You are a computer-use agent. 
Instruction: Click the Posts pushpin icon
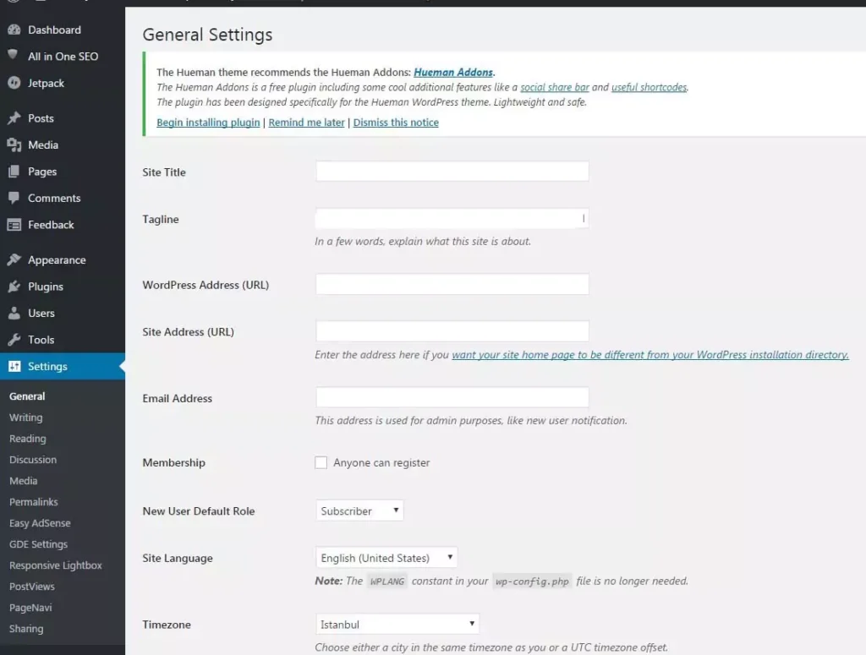coord(14,118)
